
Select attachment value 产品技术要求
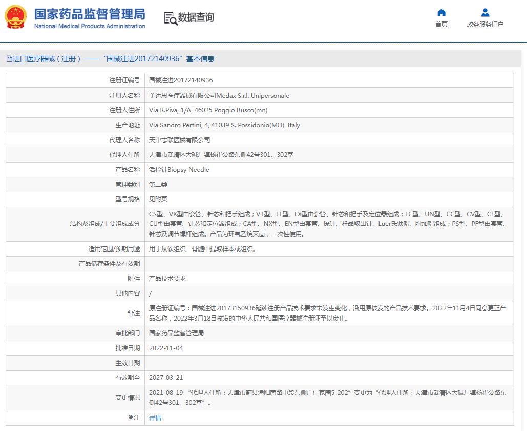[x=167, y=279]
